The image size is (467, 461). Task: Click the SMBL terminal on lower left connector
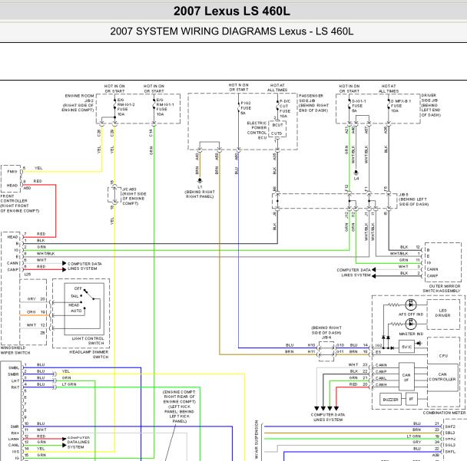click(14, 368)
